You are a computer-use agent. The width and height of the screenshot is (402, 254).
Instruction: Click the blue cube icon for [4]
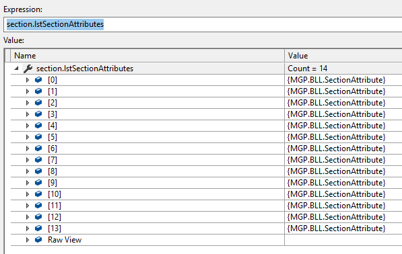tap(38, 126)
